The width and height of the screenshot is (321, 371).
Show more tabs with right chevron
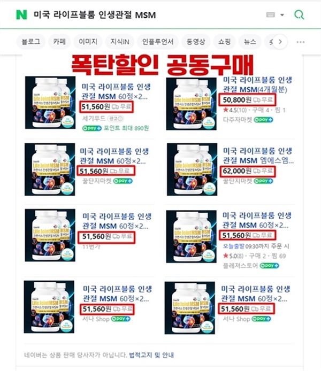point(280,42)
